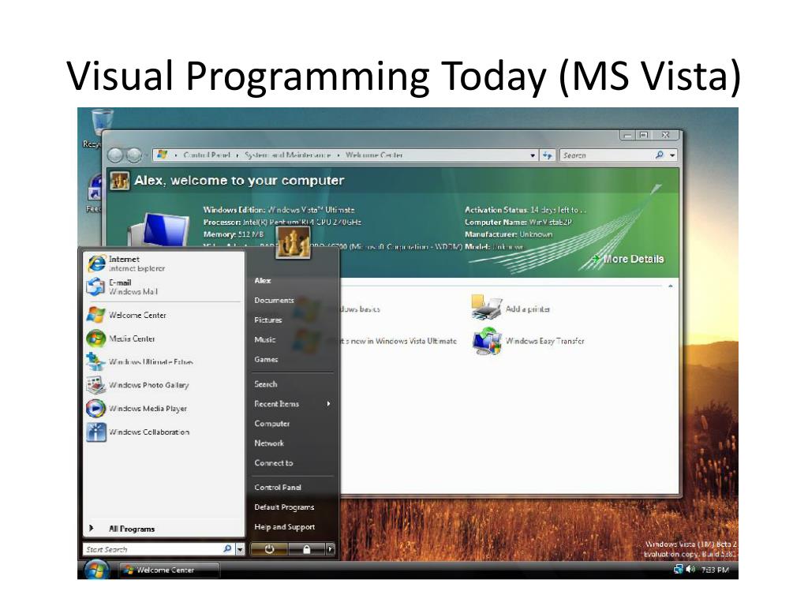Open Windows Easy Transfer item
The image size is (808, 606).
(x=529, y=341)
